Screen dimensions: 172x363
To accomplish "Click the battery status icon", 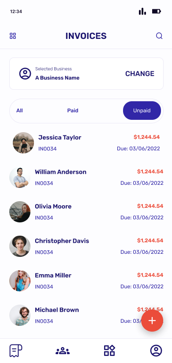I will pyautogui.click(x=156, y=11).
